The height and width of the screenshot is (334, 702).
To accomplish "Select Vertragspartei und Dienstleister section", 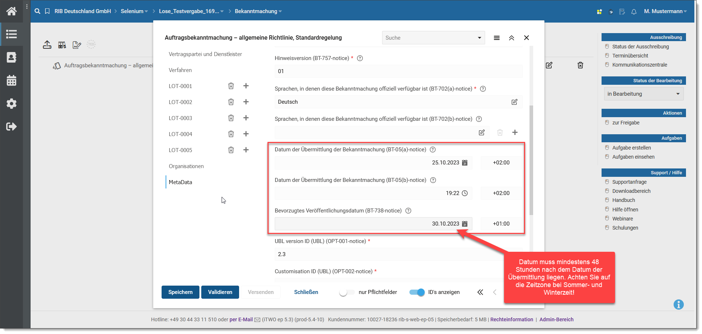I will pos(205,54).
